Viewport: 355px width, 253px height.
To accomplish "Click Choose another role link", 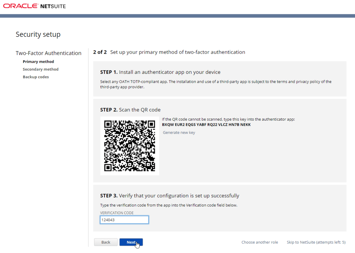I will click(260, 242).
